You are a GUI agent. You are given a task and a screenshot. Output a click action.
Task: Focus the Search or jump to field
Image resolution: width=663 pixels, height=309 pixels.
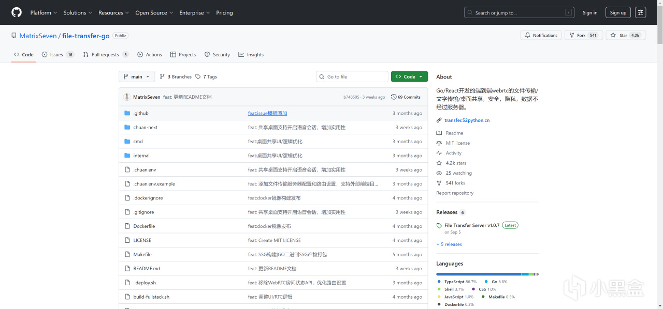[x=520, y=12]
